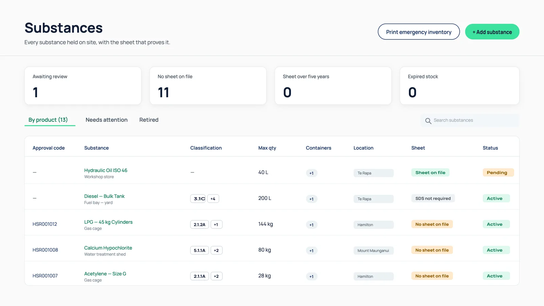
Task: Click the Sheet on file badge
Action: coord(430,172)
